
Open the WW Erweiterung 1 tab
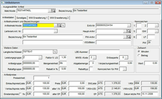38,18
